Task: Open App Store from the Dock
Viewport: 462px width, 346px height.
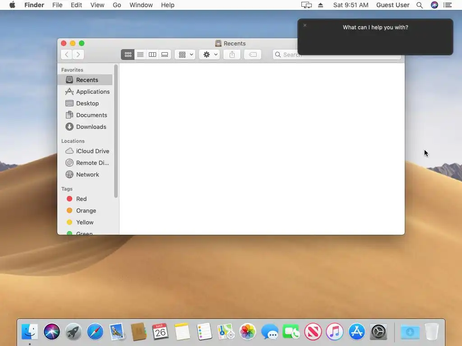Action: 356,332
